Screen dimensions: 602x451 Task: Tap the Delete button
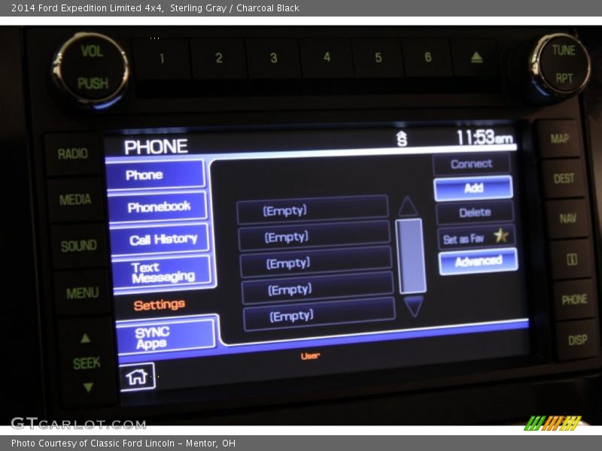coord(475,213)
